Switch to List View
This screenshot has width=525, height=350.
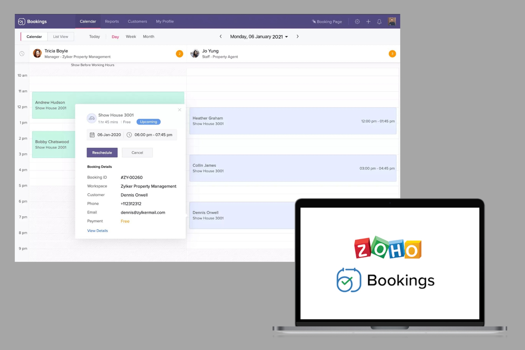(61, 37)
